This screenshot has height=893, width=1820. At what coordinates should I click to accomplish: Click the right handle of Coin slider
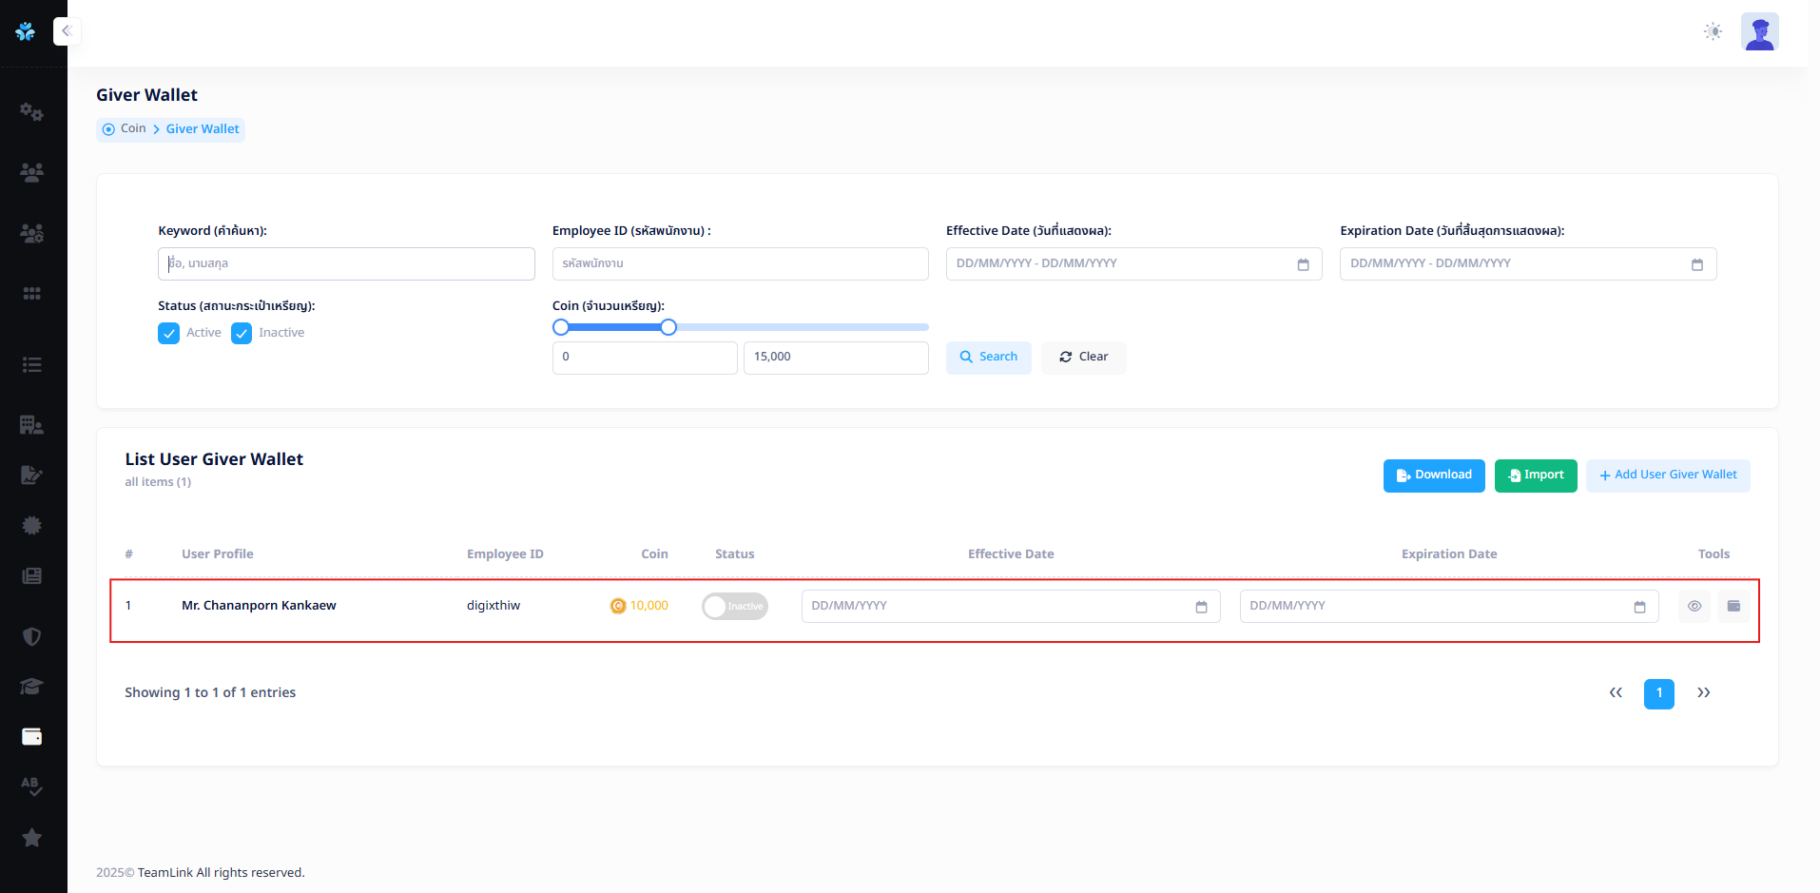(x=668, y=327)
